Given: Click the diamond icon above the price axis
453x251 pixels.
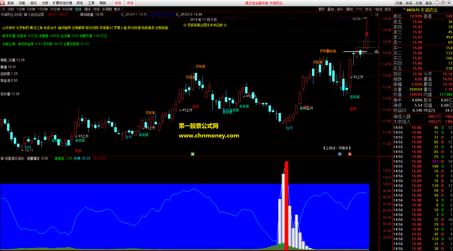Looking at the screenshot, I should (371, 15).
